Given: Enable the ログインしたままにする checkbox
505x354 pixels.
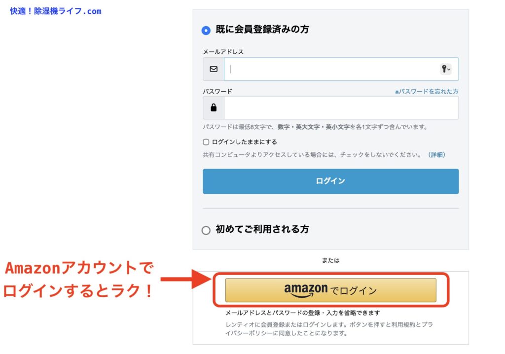Looking at the screenshot, I should click(x=206, y=142).
